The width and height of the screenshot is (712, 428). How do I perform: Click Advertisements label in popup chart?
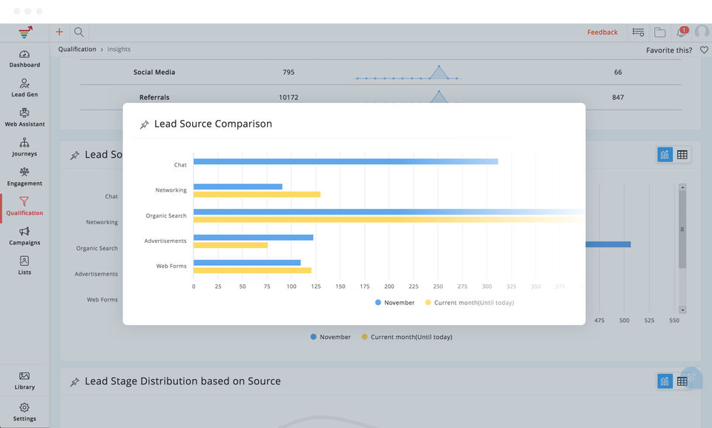pos(165,241)
